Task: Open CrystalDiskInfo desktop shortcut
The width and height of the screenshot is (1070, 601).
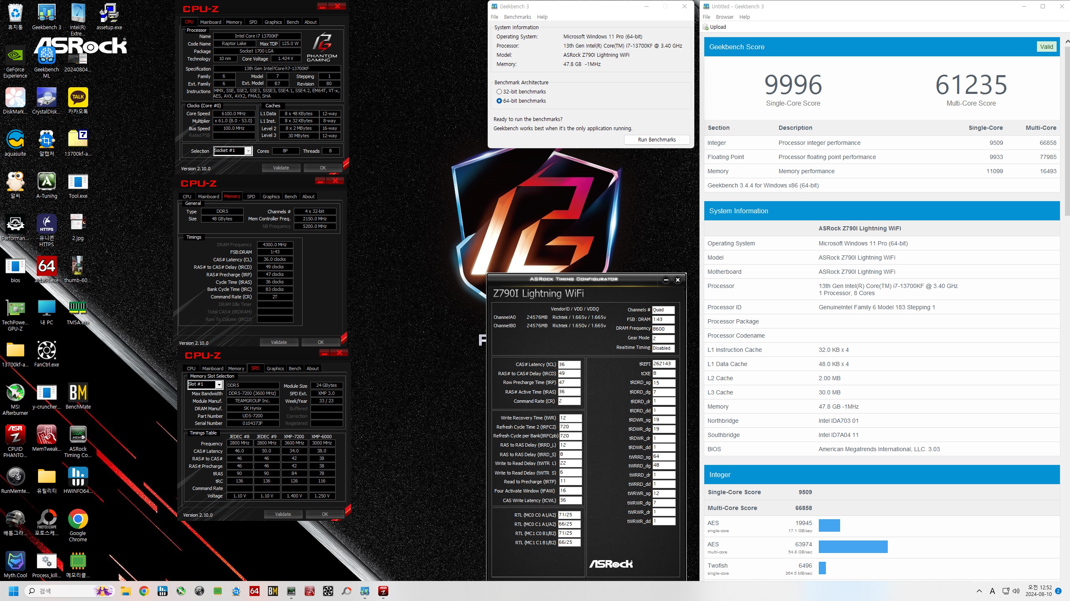Action: coord(46,101)
